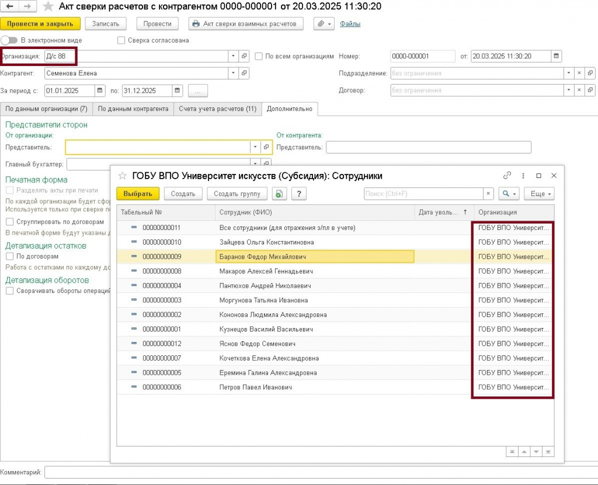Image resolution: width=598 pixels, height=485 pixels.
Task: Click the calendar icon for period start date
Action: pos(100,90)
